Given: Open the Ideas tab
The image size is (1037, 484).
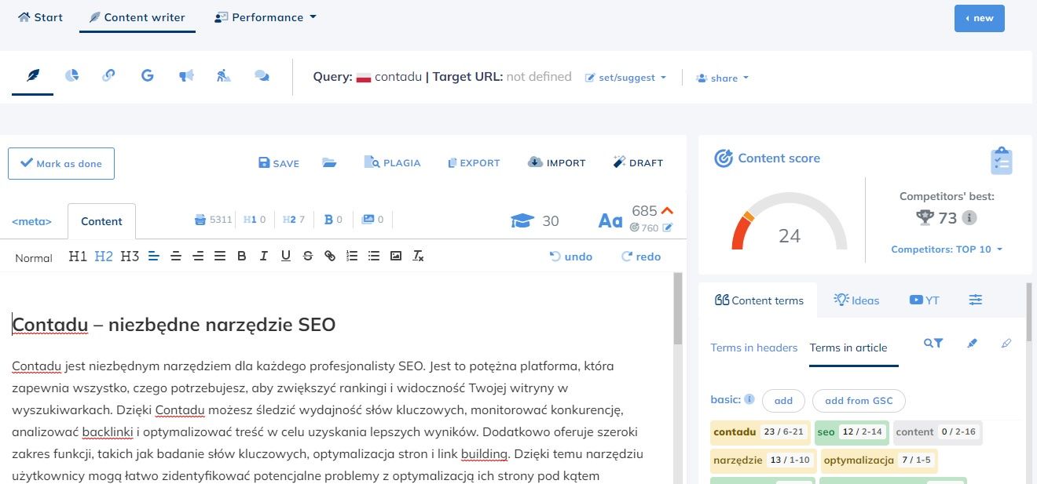Looking at the screenshot, I should click(856, 300).
